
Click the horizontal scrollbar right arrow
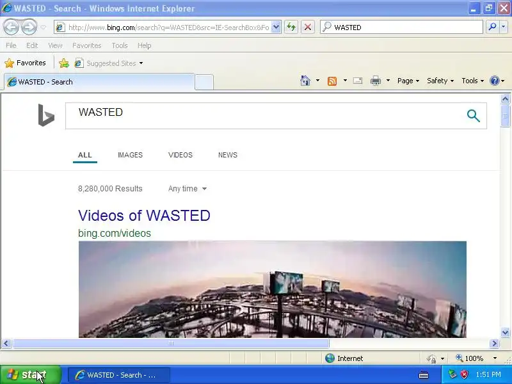pyautogui.click(x=494, y=343)
